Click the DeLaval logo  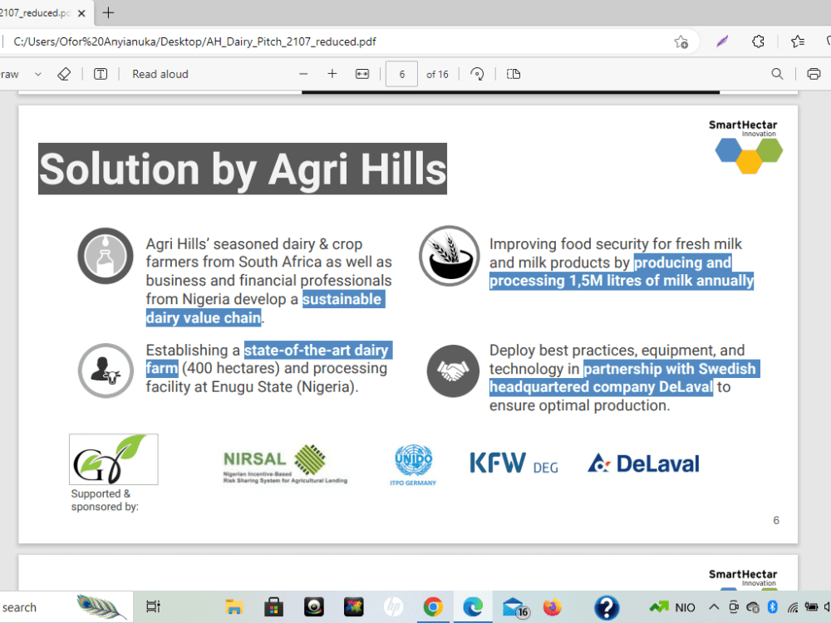(x=643, y=464)
